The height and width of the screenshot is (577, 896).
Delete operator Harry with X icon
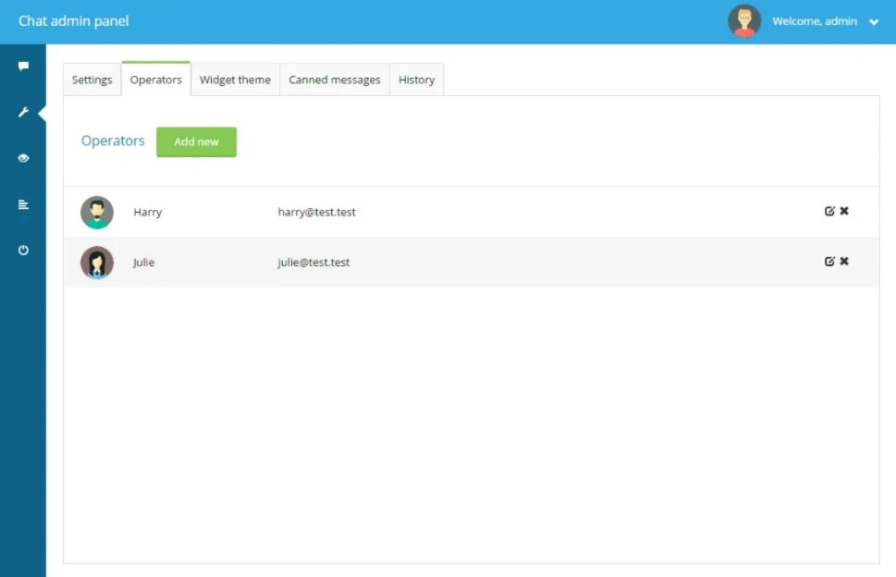(844, 212)
